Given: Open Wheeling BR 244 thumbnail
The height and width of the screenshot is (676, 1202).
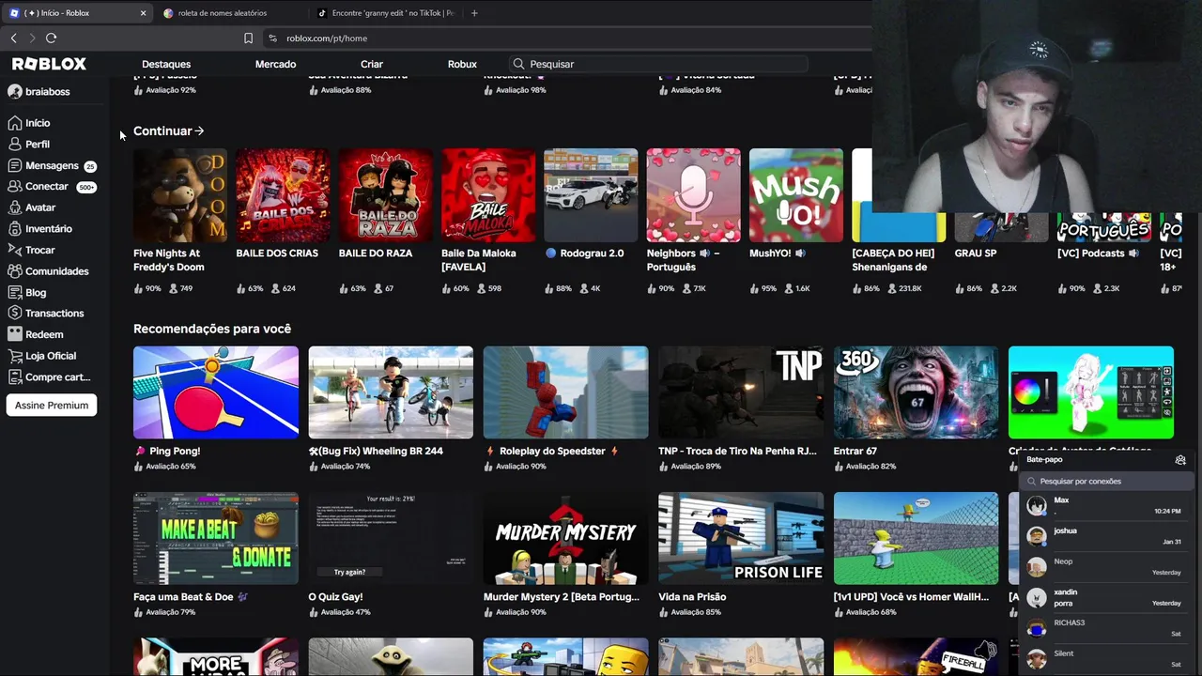Looking at the screenshot, I should point(391,392).
